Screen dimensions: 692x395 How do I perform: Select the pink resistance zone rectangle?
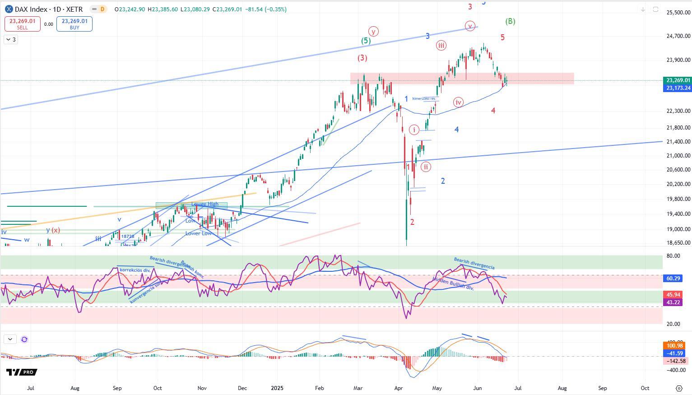point(462,79)
